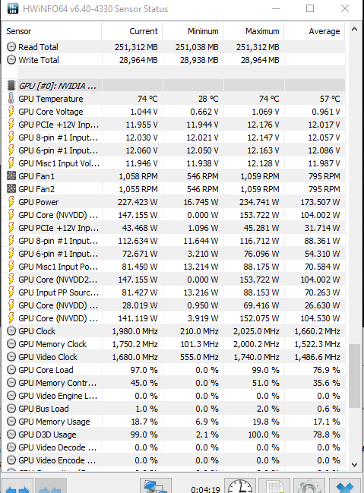Reset the elapsed time clock button
Viewport: 364px width, 493px height.
pyautogui.click(x=239, y=485)
